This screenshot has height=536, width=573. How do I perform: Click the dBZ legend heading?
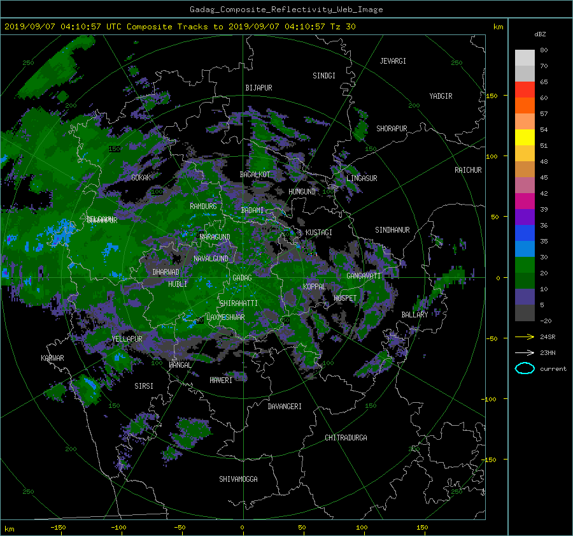(540, 34)
